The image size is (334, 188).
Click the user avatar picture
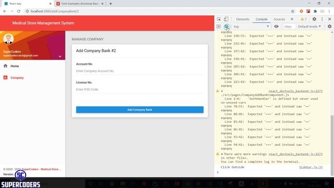[8, 39]
